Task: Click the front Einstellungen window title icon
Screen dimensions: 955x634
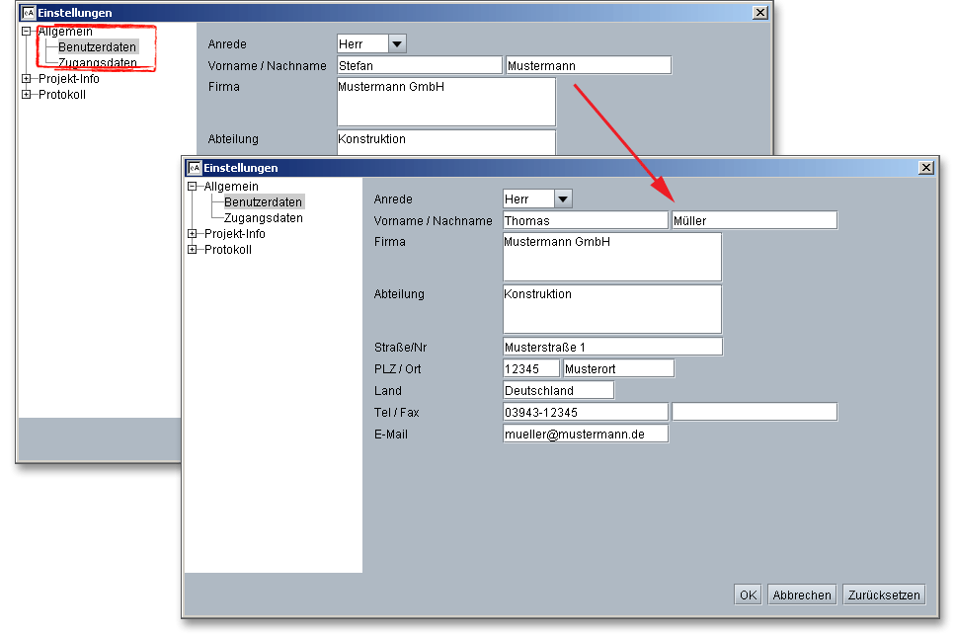Action: 195,168
